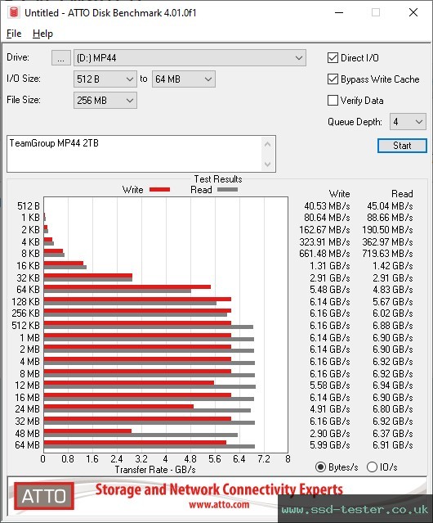Click the gray read bar for 64 MB
This screenshot has width=433, height=523.
click(150, 446)
